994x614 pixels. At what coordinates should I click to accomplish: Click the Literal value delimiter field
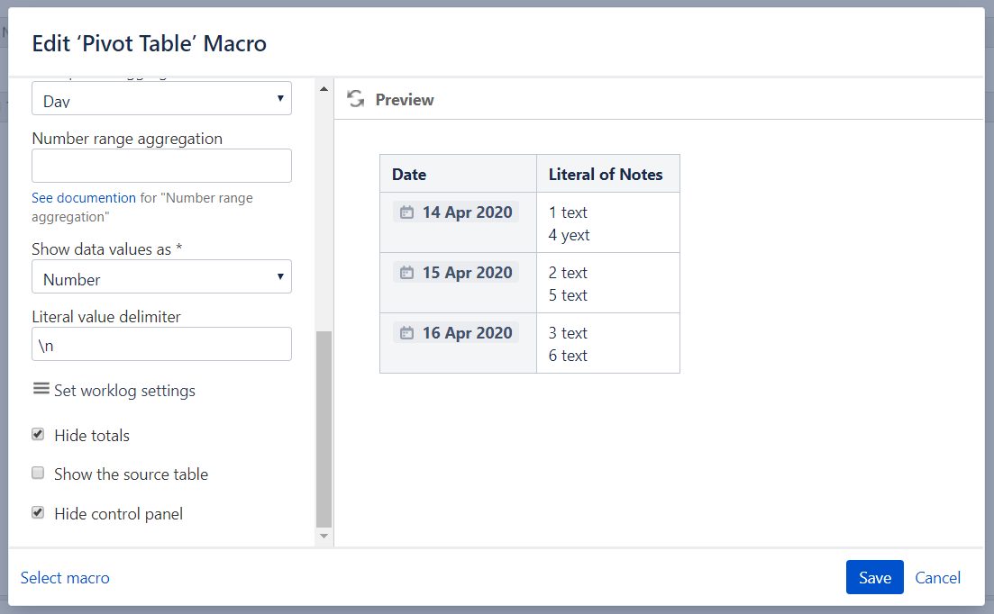coord(161,344)
